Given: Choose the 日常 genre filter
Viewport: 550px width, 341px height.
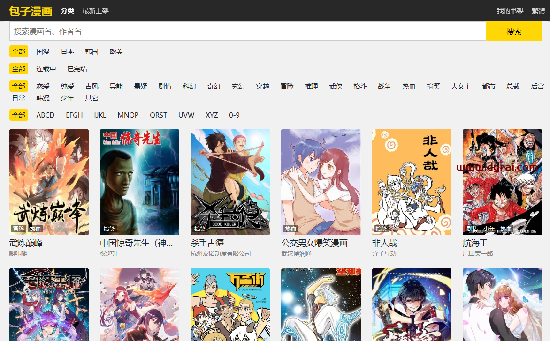Looking at the screenshot, I should (19, 98).
